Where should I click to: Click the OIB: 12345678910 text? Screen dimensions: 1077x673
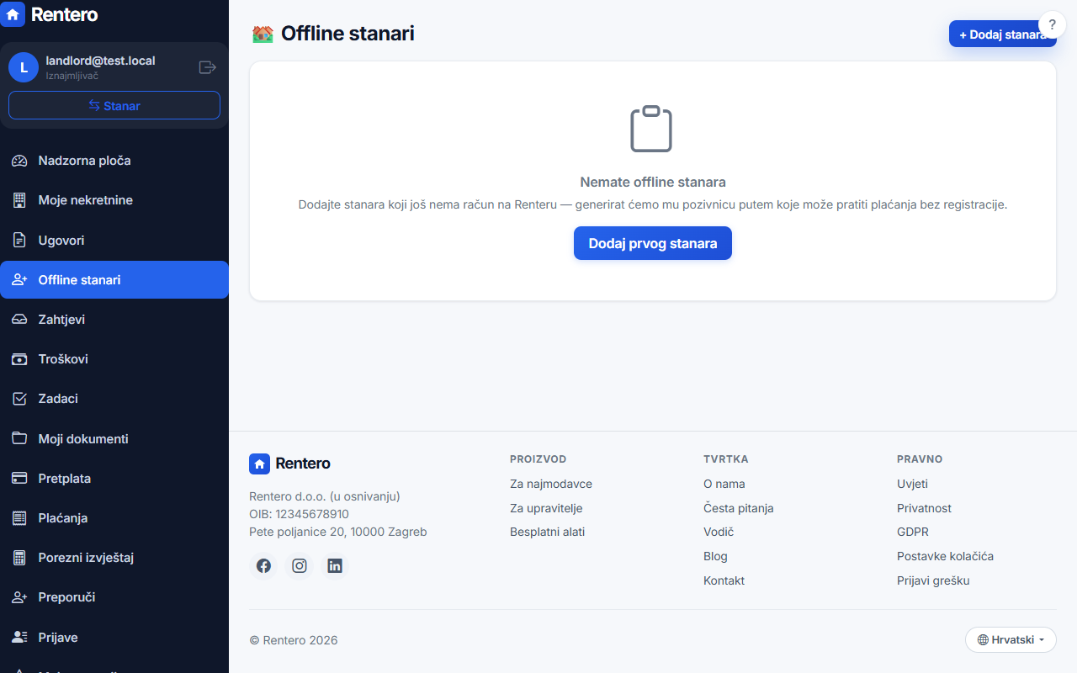[299, 514]
